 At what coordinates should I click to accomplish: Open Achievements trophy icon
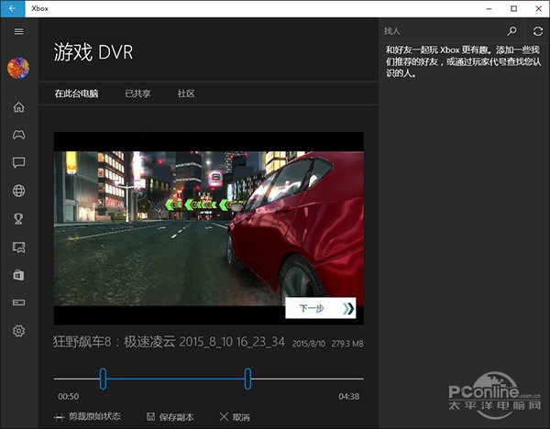point(18,218)
